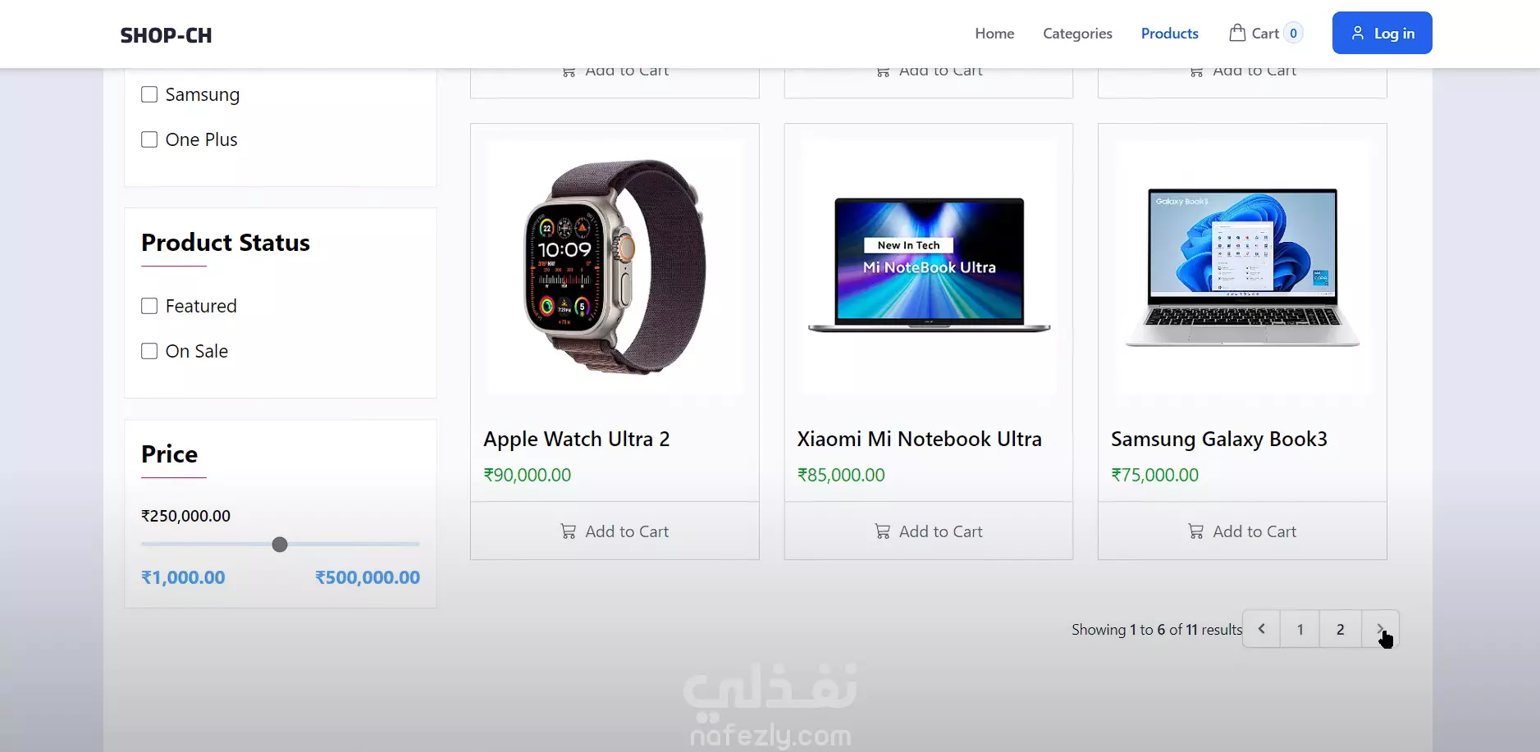Enable the One Plus brand checkbox
Image resolution: width=1540 pixels, height=752 pixels.
tap(149, 139)
